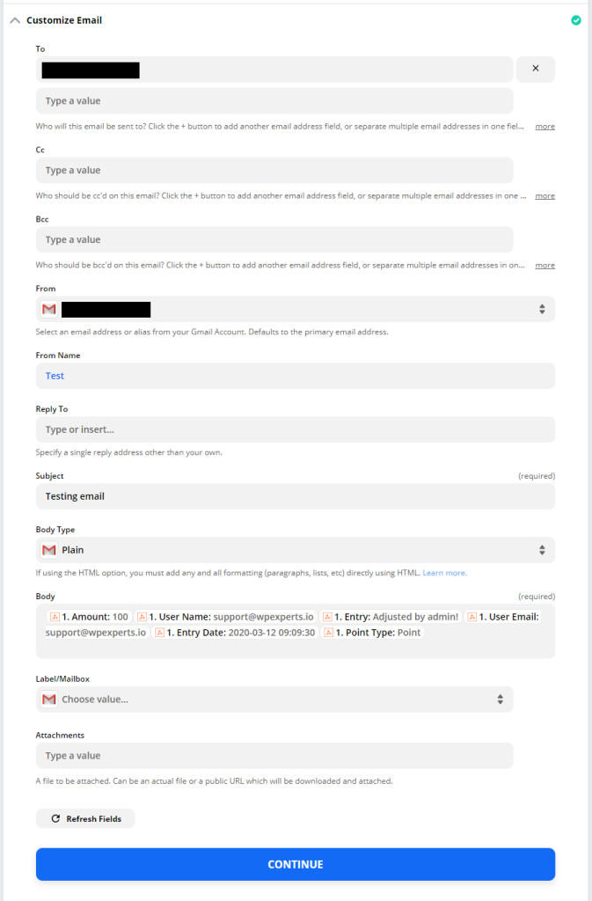Viewport: 592px width, 901px height.
Task: Collapse the Customize Email section chevron
Action: click(15, 20)
